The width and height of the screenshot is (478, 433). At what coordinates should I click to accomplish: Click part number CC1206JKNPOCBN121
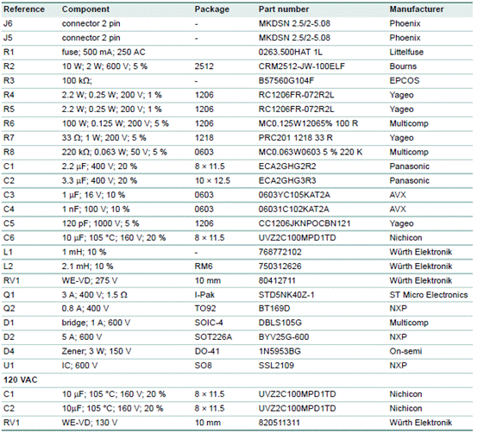click(305, 223)
